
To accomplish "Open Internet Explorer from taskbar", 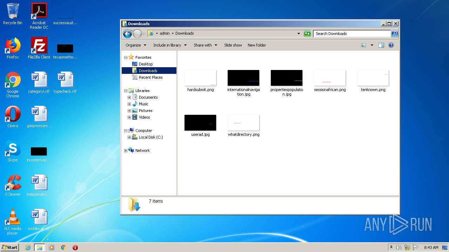I will point(28,247).
